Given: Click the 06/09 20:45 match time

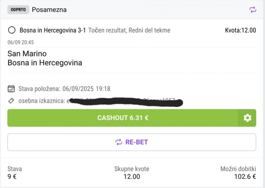Looking at the screenshot, I should coord(21,42).
